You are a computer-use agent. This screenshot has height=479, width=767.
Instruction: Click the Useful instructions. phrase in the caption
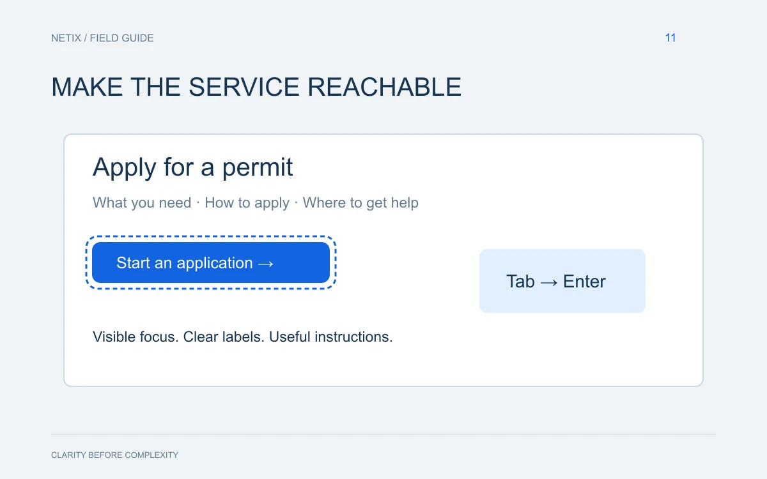pyautogui.click(x=331, y=337)
